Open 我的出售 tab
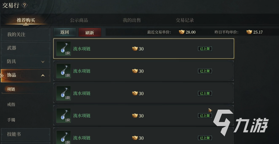Viewport: 279px width, 144px height. 132,20
